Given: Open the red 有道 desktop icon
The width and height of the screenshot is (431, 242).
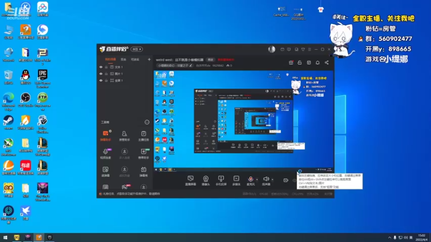Looking at the screenshot, I should [25, 167].
